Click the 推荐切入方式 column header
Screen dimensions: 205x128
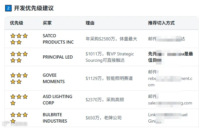click(x=161, y=23)
